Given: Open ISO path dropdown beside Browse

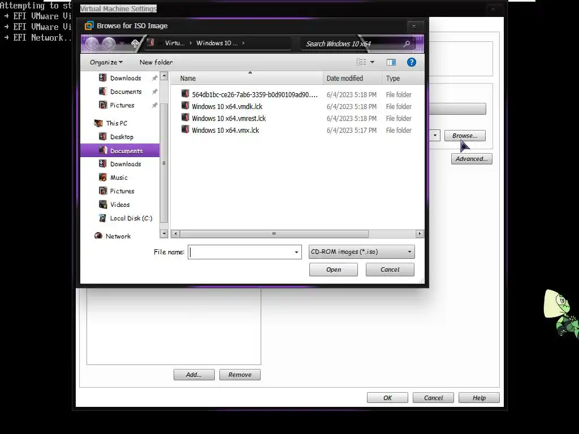Looking at the screenshot, I should pos(435,136).
